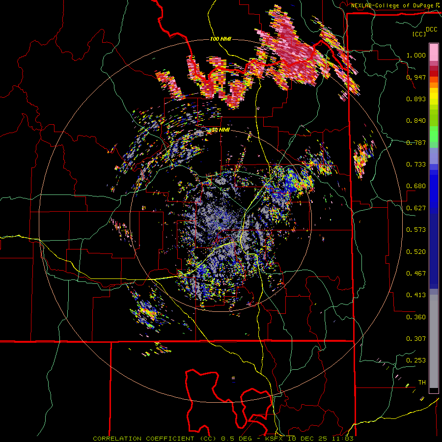This screenshot has width=442, height=442.
Task: Click the [CC] units label
Action: [419, 34]
